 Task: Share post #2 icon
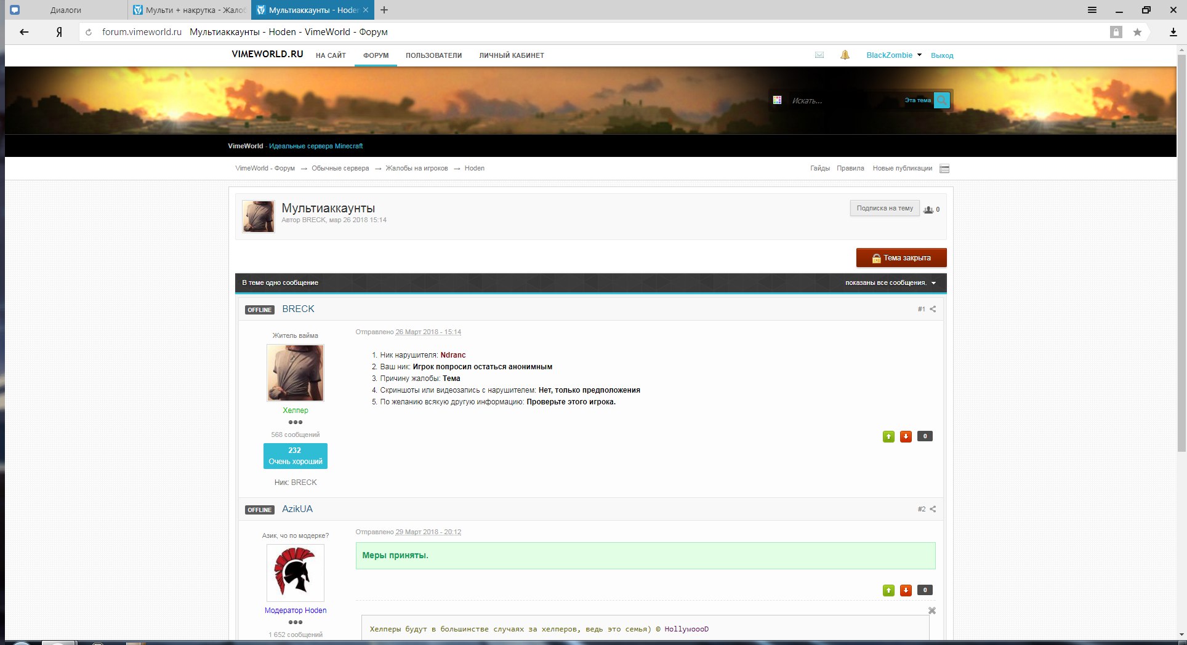tap(933, 509)
